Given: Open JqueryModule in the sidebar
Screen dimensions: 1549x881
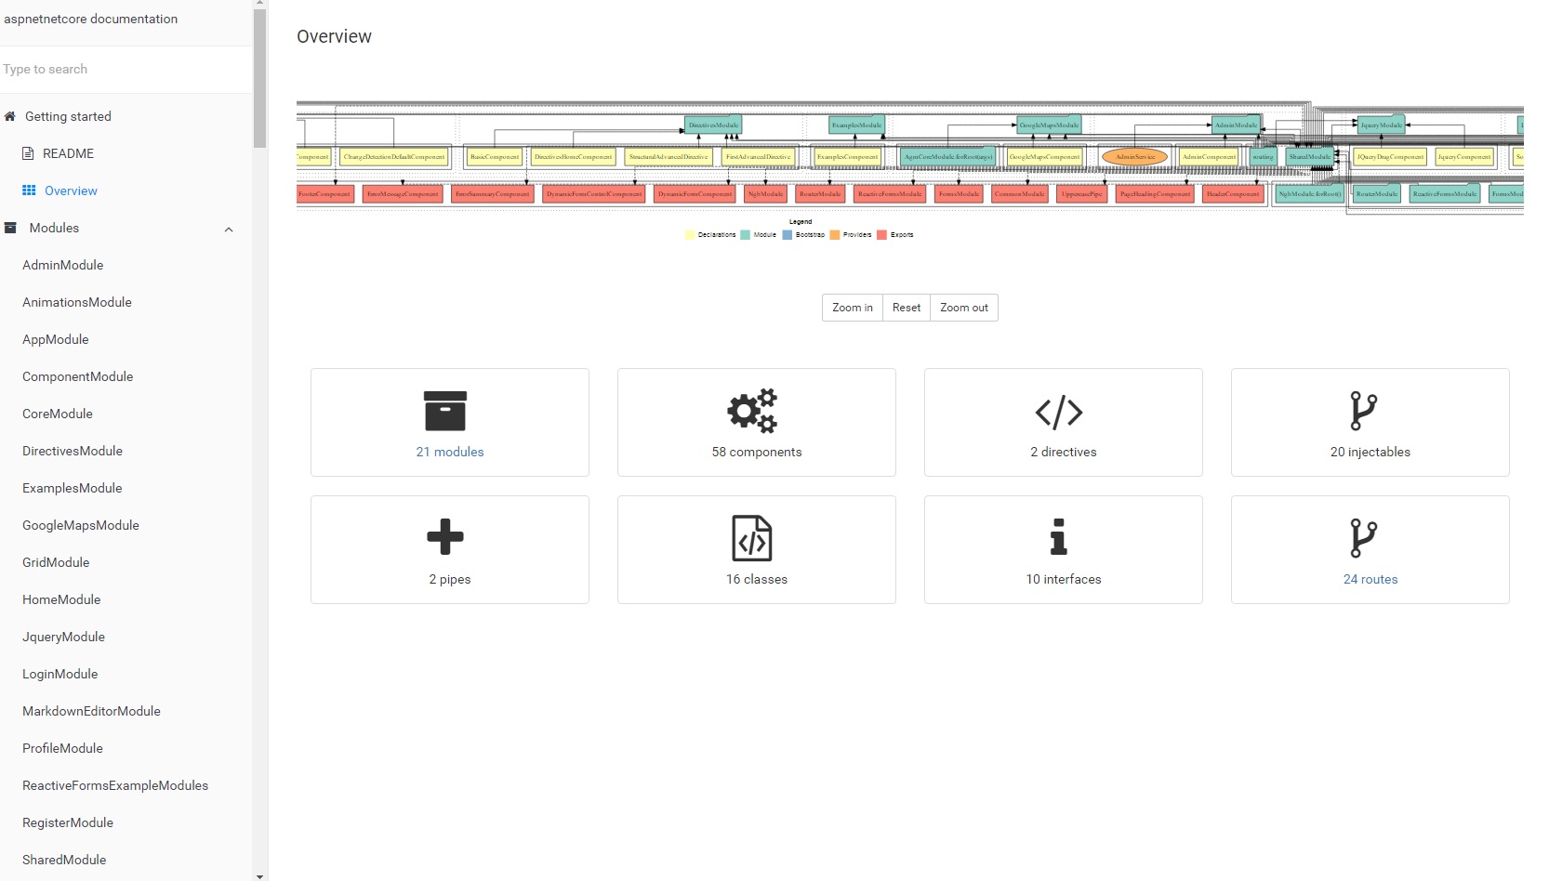Looking at the screenshot, I should point(63,637).
